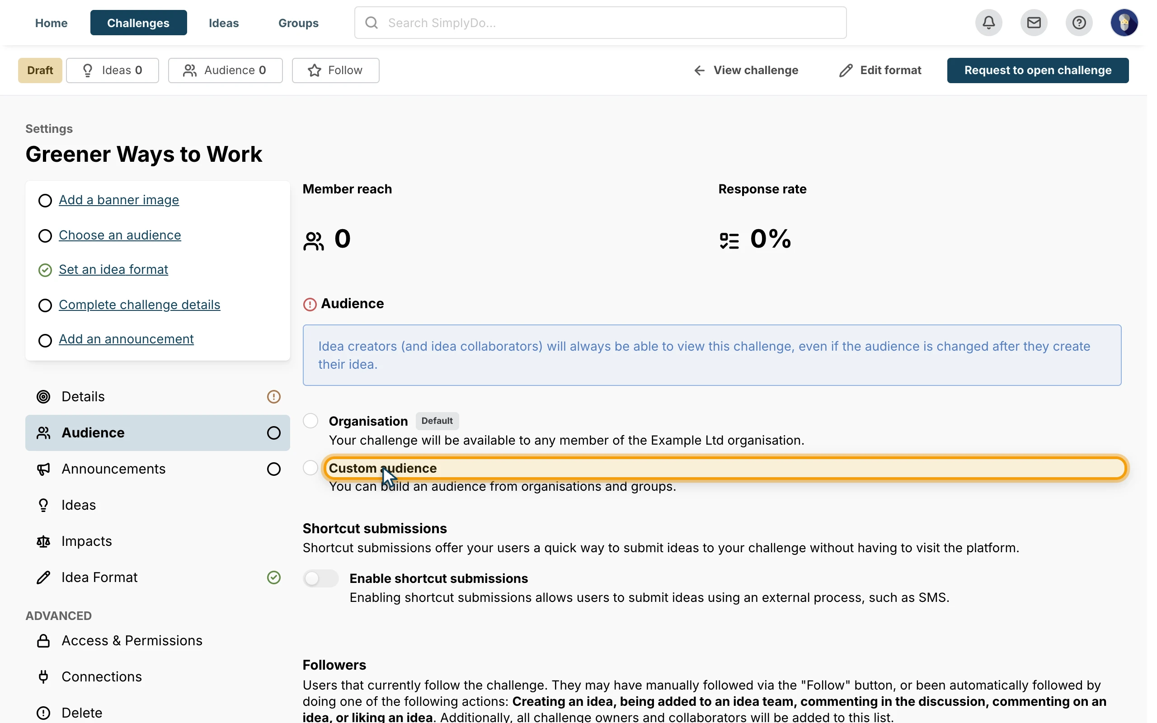The width and height of the screenshot is (1157, 723).
Task: Click the Delete warning icon in sidebar
Action: (43, 713)
